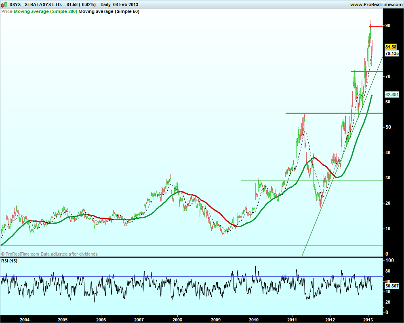Screen dimensions: 404x323
Task: Click the 50.867 RSI value tag
Action: pos(392,286)
